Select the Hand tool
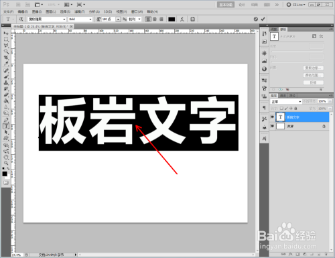 pyautogui.click(x=6, y=157)
